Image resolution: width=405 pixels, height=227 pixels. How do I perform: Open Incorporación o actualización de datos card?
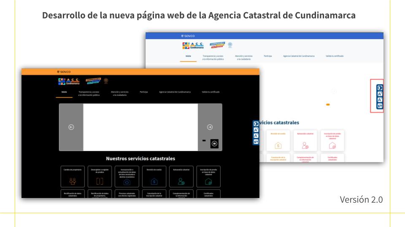pos(127,177)
